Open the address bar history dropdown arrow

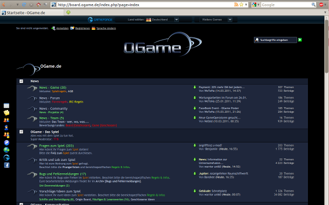coord(246,5)
